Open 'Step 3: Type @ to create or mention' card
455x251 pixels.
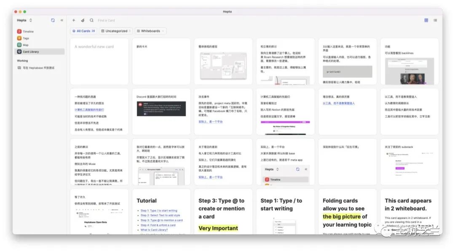coord(223,212)
